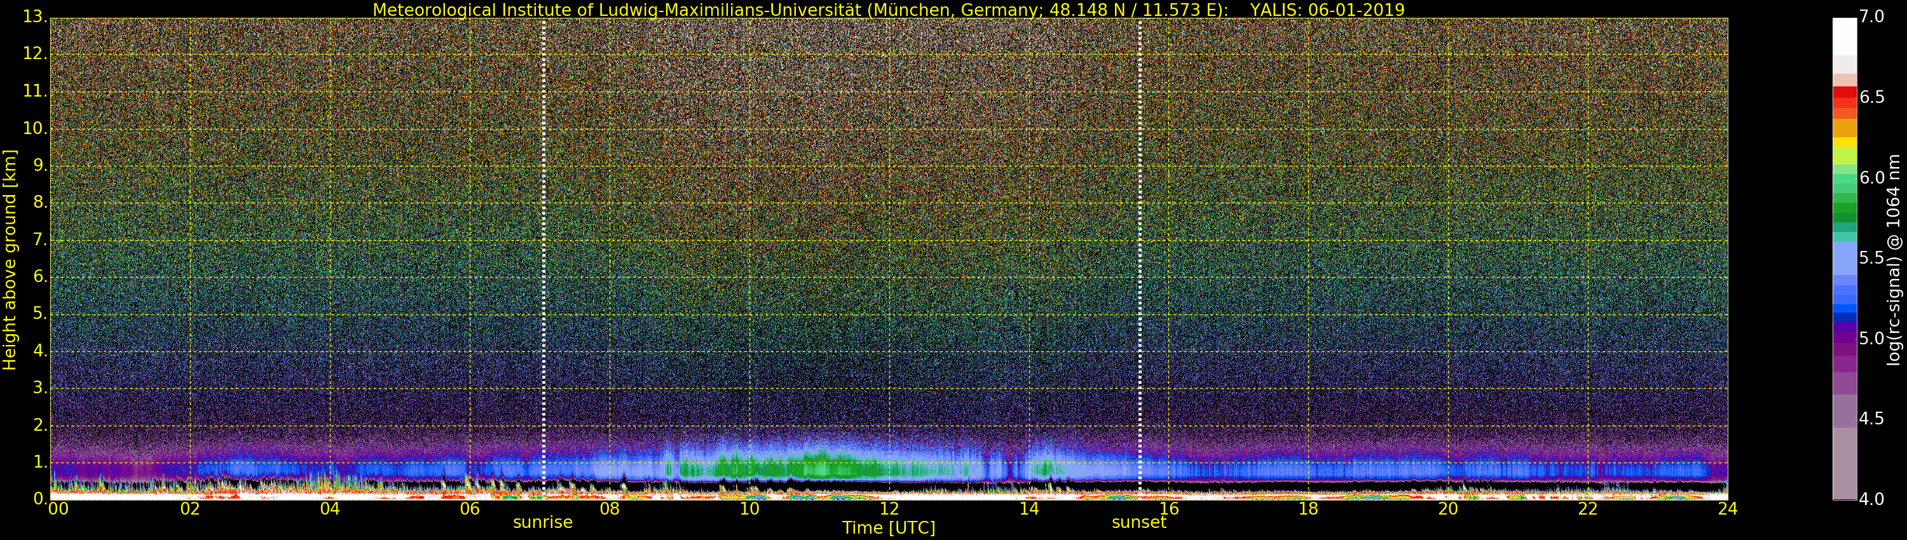
Task: Click the "9." tick on the height axis
Action: 39,165
